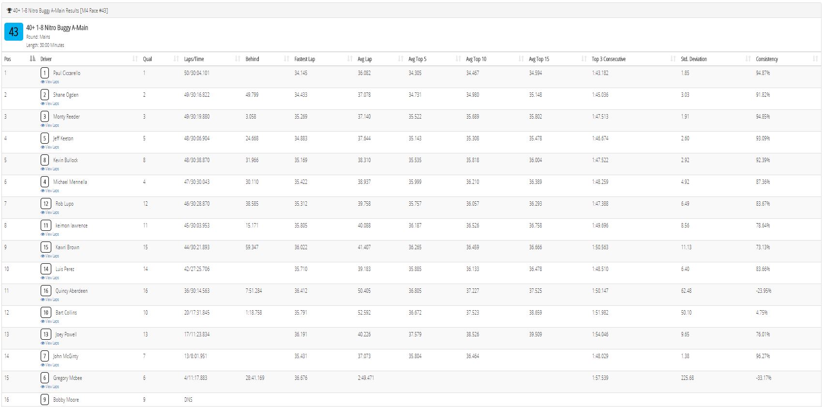Open View Laps for Bart Collins
This screenshot has width=823, height=407.
tap(50, 321)
